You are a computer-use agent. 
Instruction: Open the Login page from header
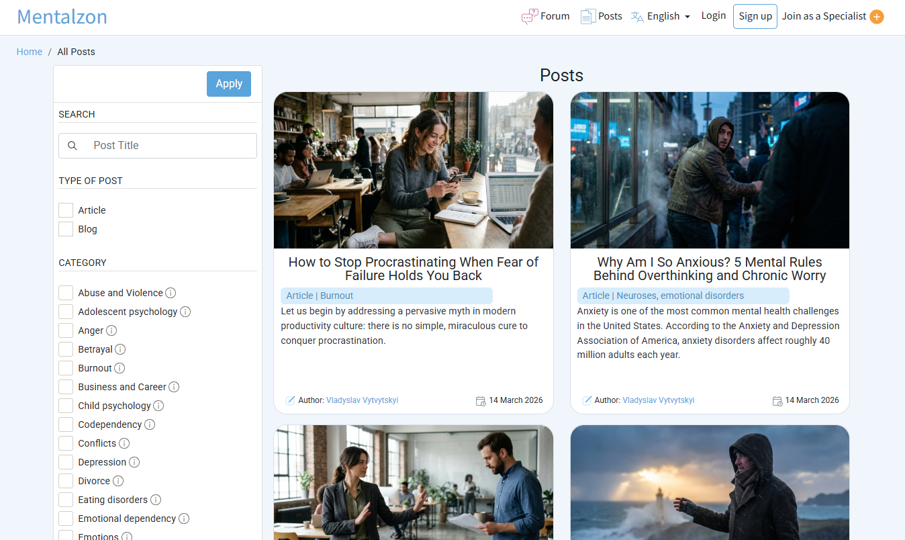pyautogui.click(x=713, y=16)
